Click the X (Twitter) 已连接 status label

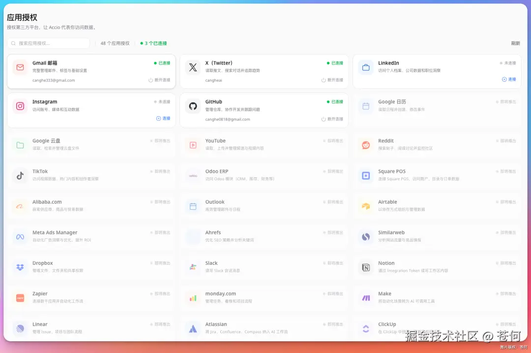(335, 63)
